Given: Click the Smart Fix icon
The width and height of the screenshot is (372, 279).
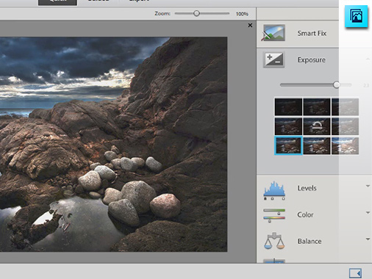Looking at the screenshot, I should 274,32.
